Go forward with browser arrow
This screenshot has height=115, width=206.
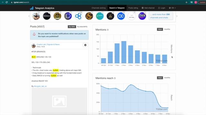point(2,2)
